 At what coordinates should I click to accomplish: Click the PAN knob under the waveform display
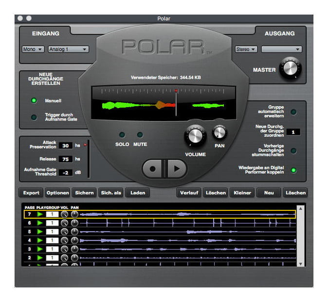point(219,132)
